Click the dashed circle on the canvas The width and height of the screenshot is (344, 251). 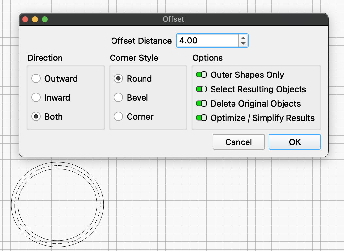point(15,205)
